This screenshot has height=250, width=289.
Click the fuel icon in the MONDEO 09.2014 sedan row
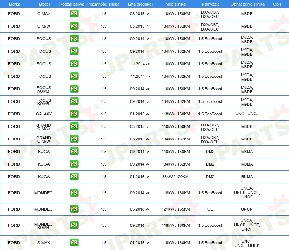74,192
